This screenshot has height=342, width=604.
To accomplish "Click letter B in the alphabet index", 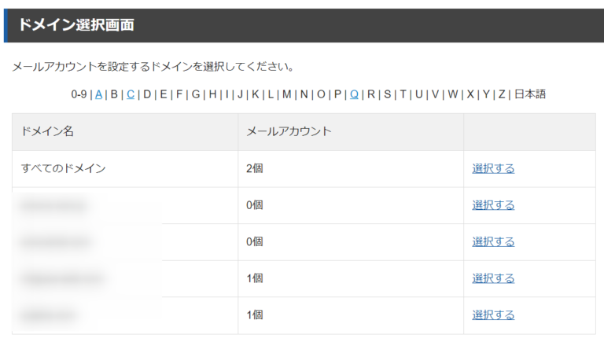I will point(114,94).
